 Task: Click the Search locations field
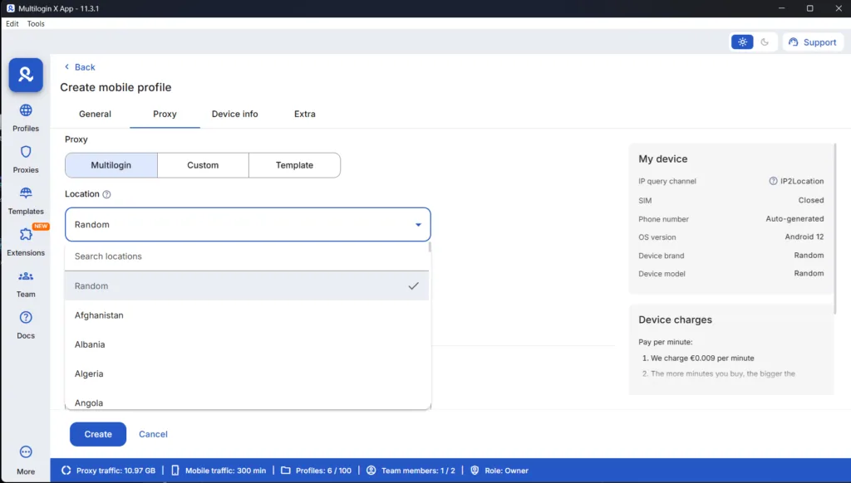pyautogui.click(x=247, y=256)
